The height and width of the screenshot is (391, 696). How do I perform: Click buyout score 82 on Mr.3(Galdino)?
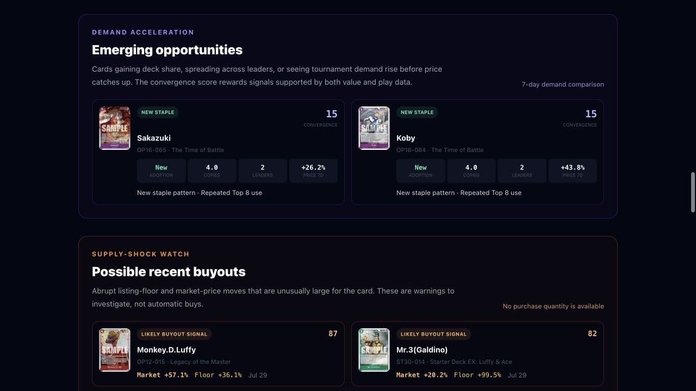[x=592, y=333]
